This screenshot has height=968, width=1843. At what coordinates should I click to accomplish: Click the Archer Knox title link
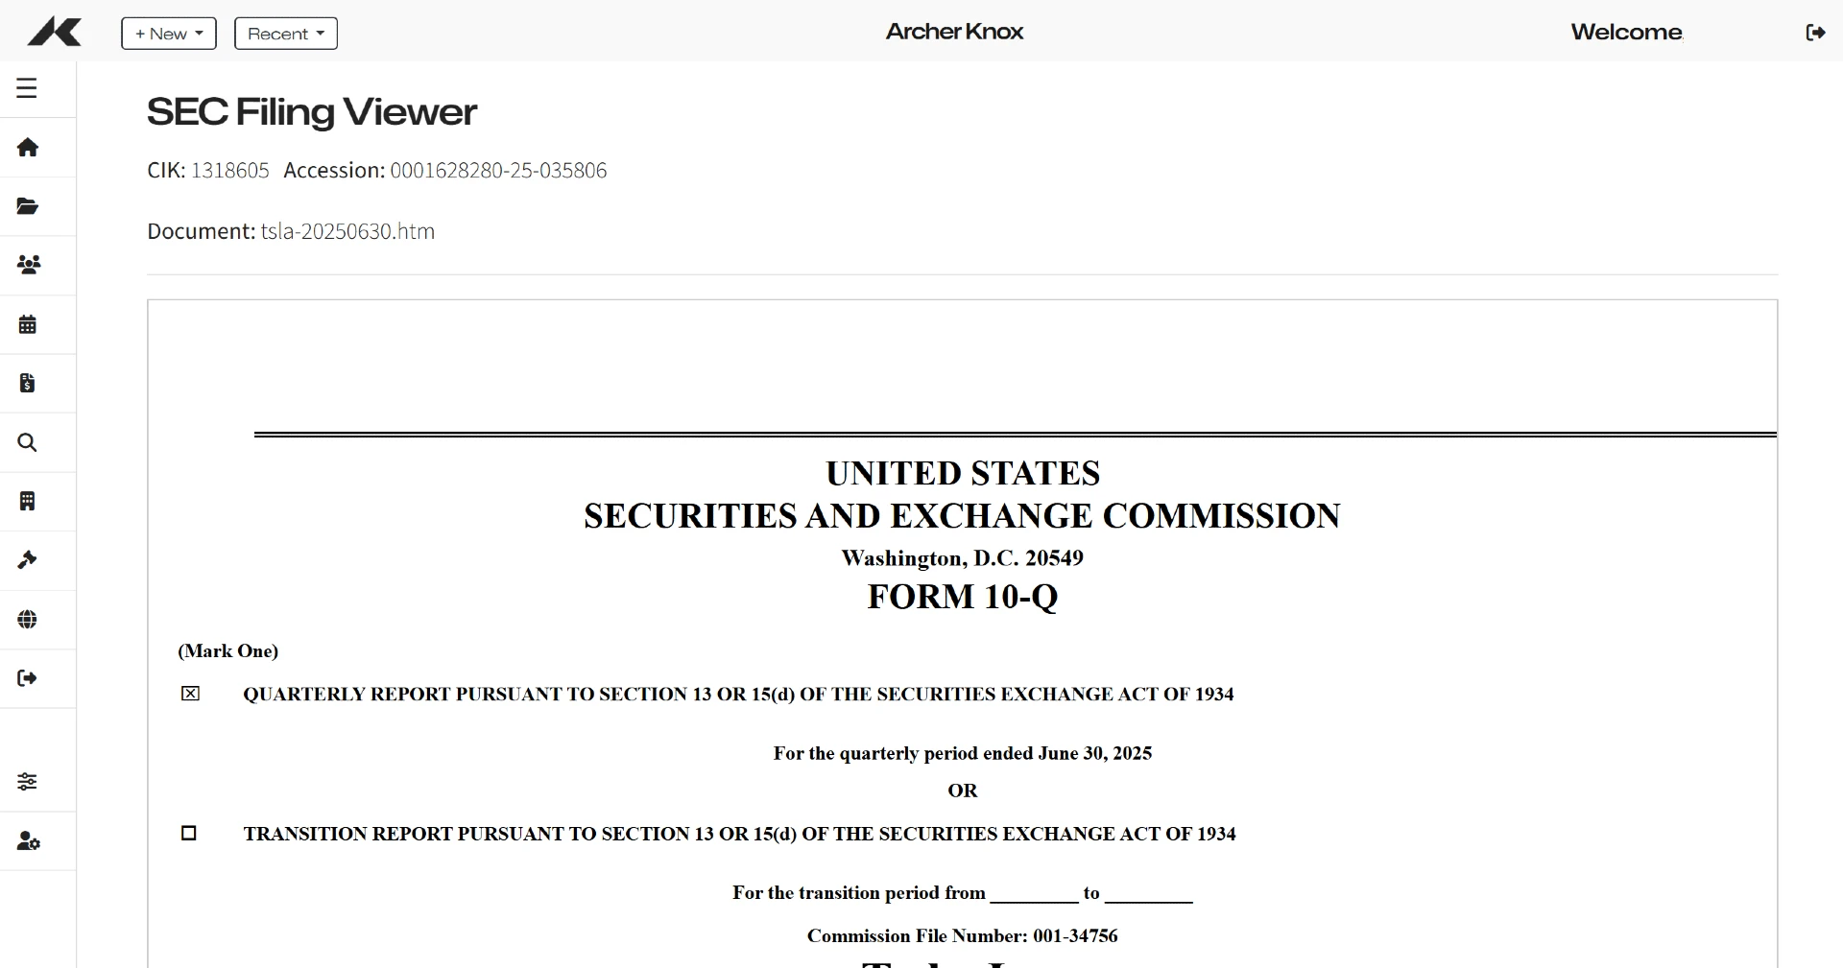coord(954,32)
